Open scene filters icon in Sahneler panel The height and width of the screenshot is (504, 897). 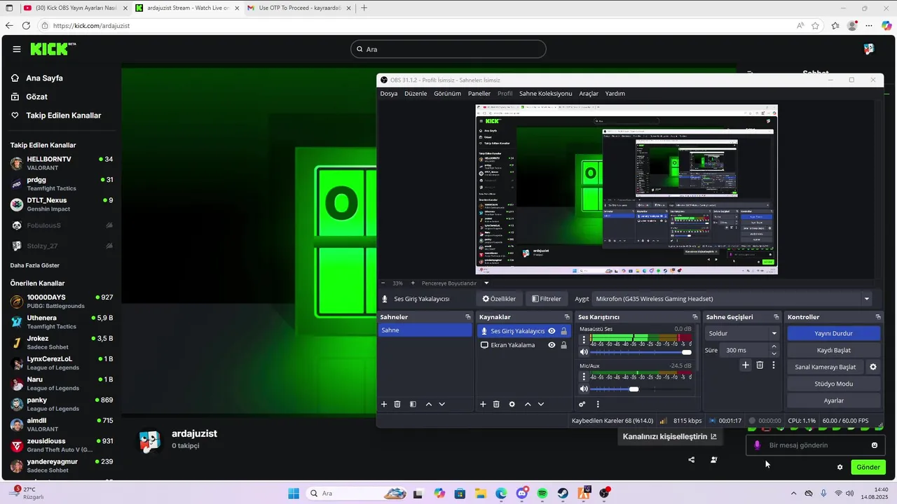pos(413,404)
